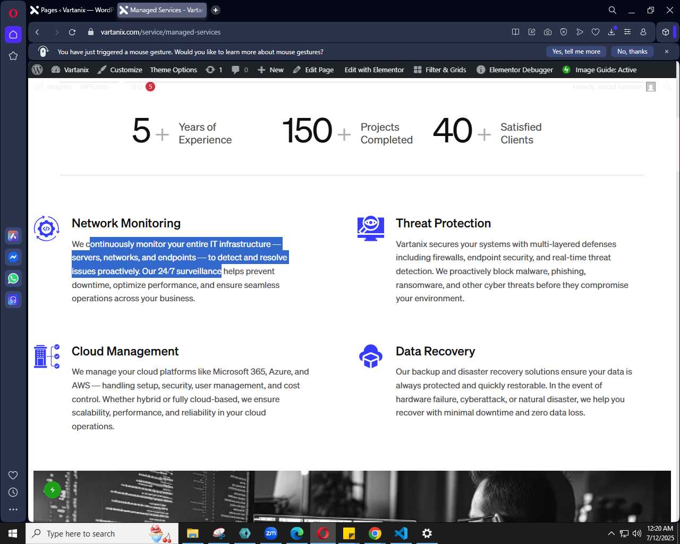Open New content menu in admin bar
680x544 pixels.
pyautogui.click(x=271, y=70)
